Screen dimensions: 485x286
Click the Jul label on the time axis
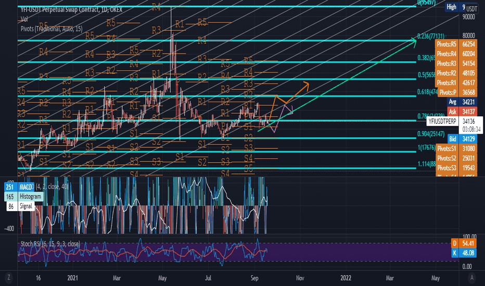tap(208, 278)
